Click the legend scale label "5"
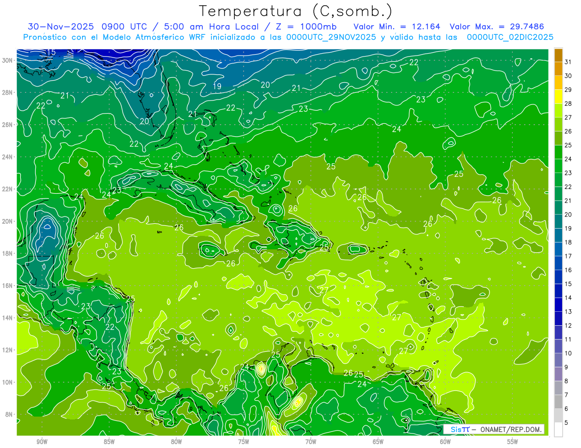Screen dimensions: 581x448 [566, 423]
